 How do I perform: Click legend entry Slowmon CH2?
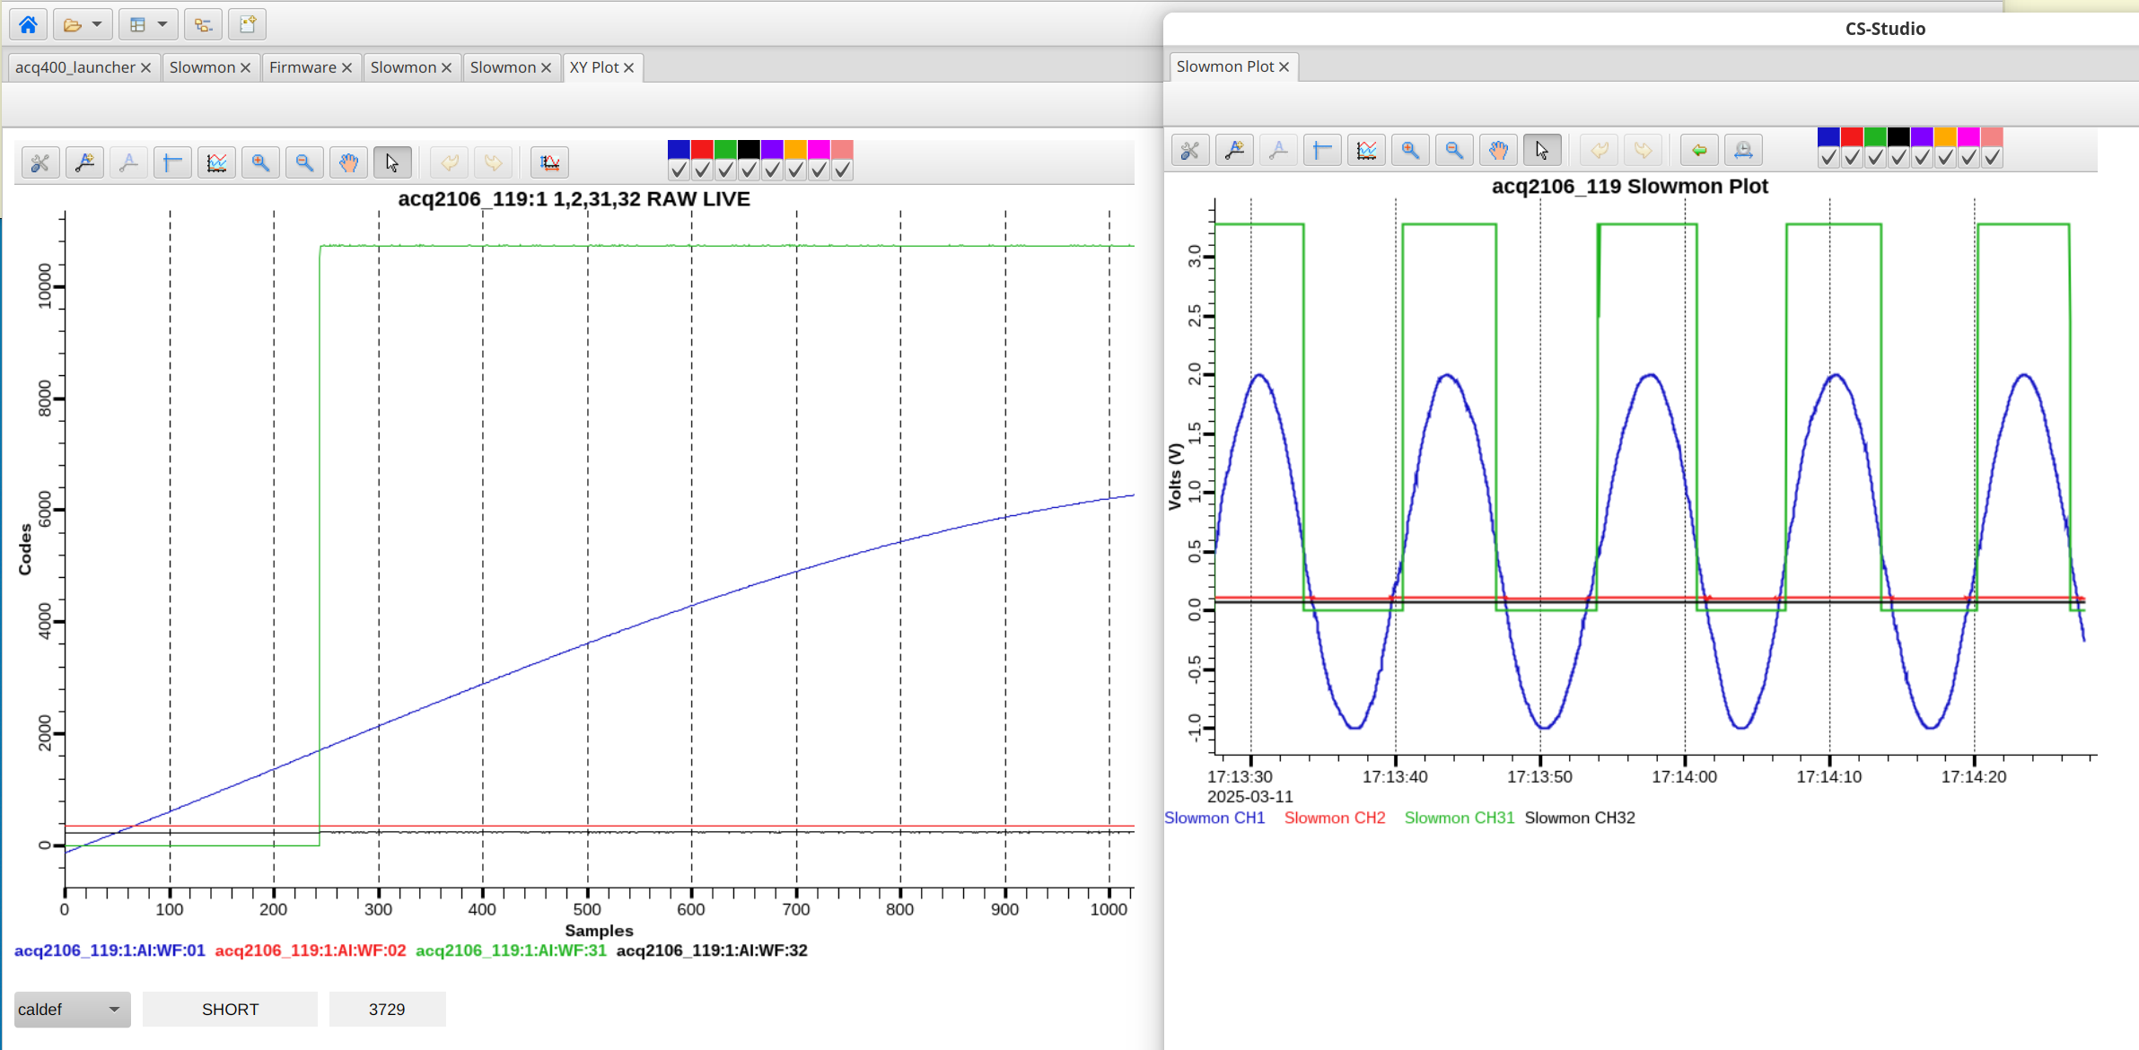coord(1335,818)
